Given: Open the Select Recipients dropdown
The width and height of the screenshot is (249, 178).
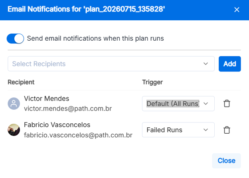Looking at the screenshot, I should tap(111, 64).
